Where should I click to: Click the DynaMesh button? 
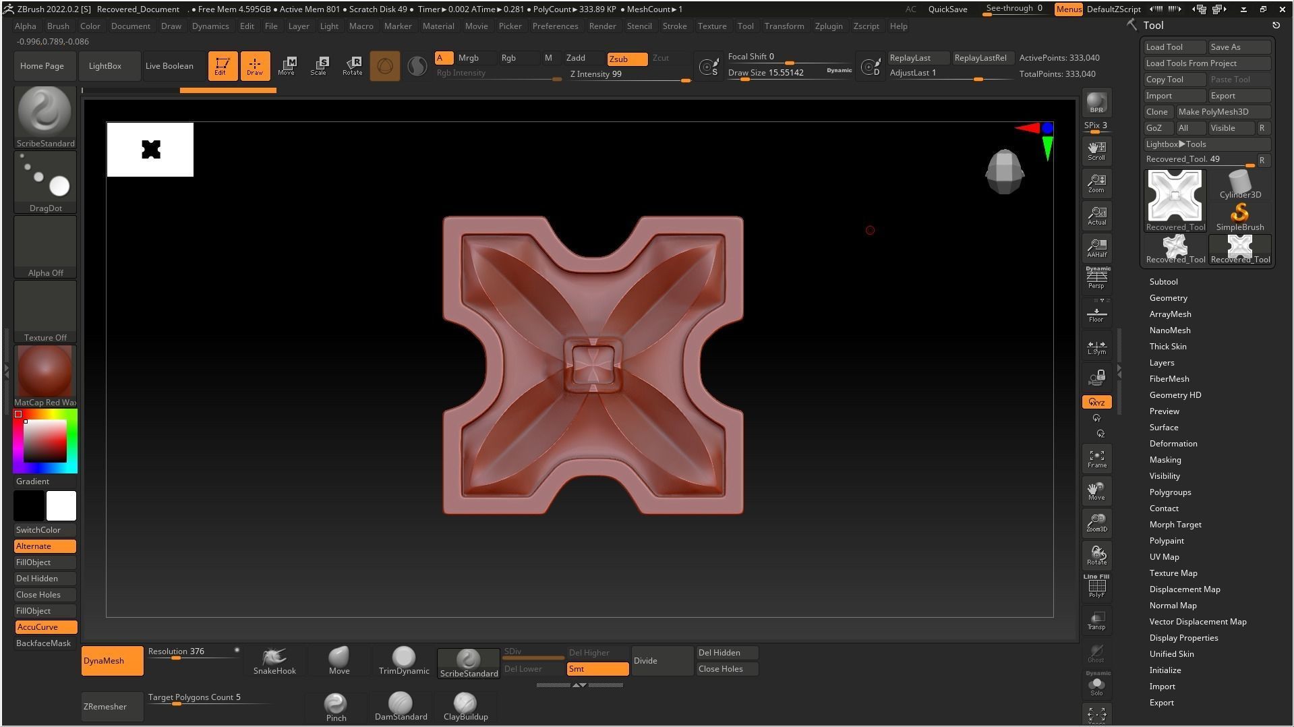point(112,661)
